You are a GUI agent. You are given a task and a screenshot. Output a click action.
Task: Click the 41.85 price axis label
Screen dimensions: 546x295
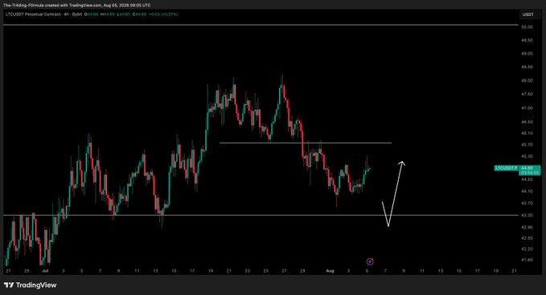pos(527,260)
